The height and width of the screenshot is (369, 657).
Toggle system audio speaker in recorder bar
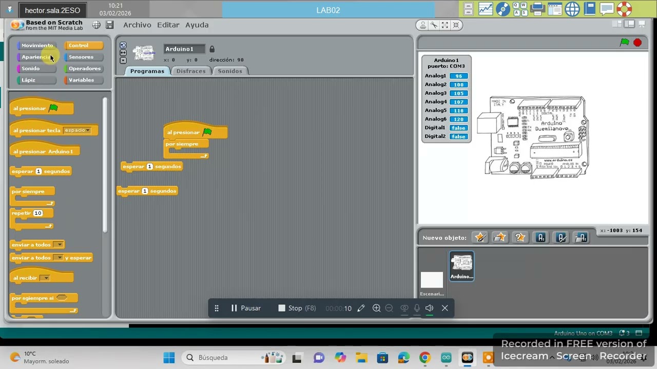[x=430, y=308]
